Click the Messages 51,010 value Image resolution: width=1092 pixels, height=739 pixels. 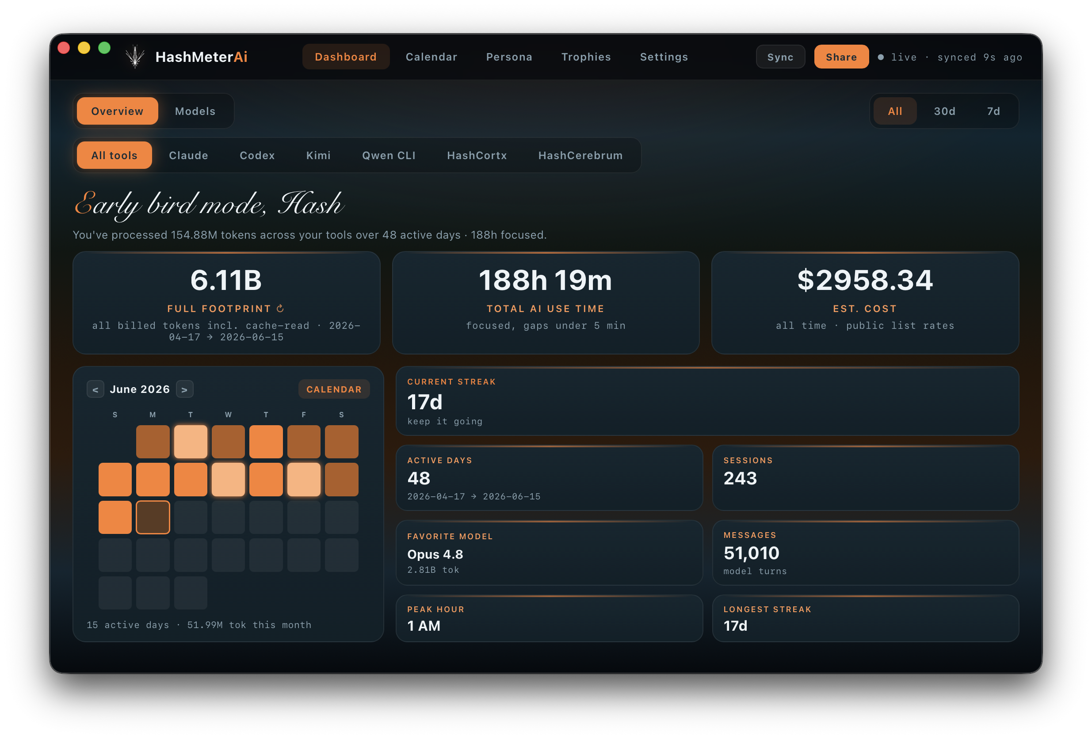751,553
